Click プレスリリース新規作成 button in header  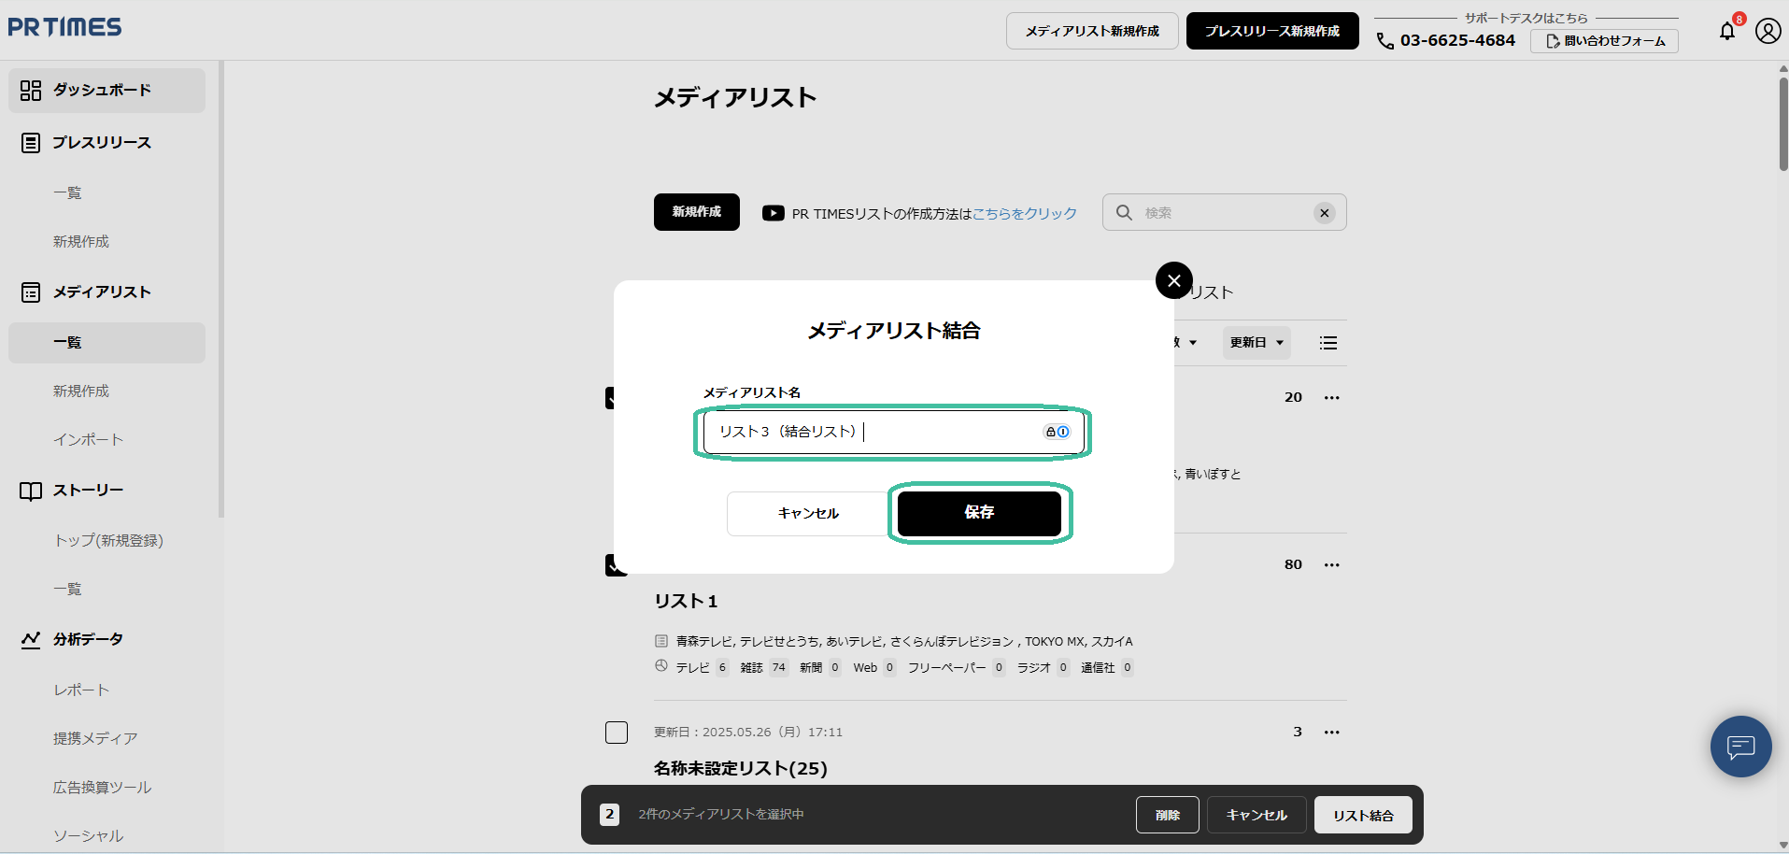click(x=1271, y=31)
